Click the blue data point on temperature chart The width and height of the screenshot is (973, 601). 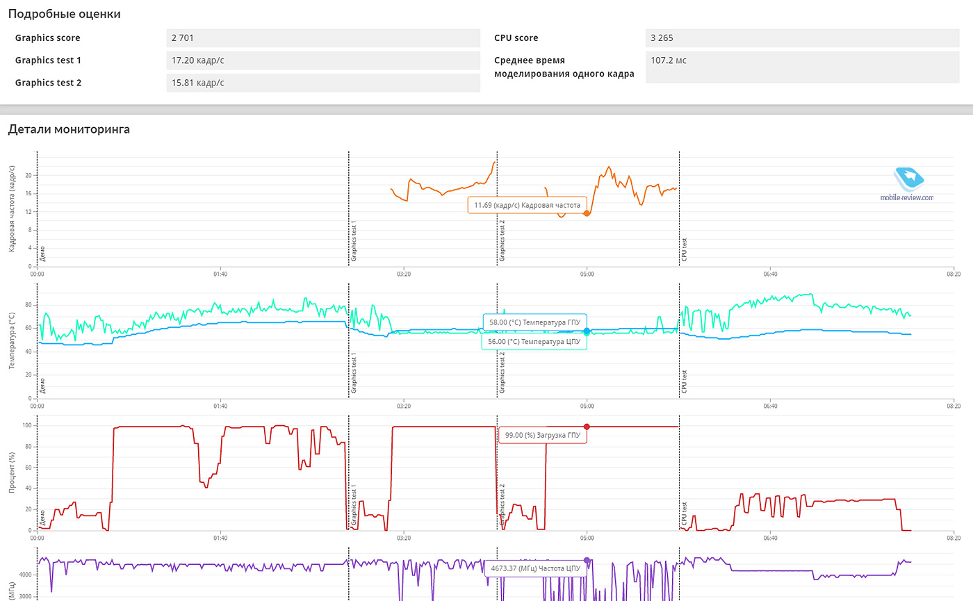pos(587,331)
